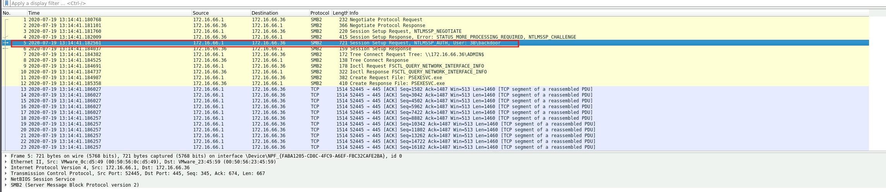886x192 pixels.
Task: Select packet 8 Tree Connect Response
Action: tap(435, 60)
